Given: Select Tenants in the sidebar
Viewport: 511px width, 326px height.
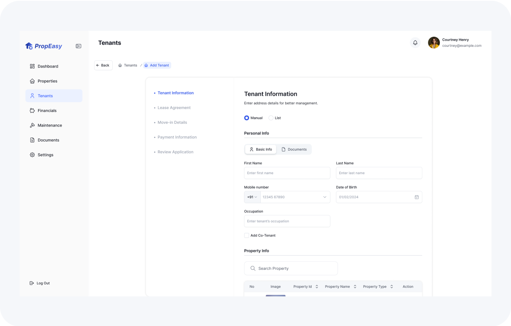Looking at the screenshot, I should point(54,96).
